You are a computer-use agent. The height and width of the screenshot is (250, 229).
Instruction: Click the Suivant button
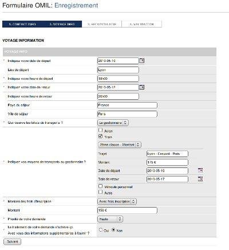click(13, 241)
